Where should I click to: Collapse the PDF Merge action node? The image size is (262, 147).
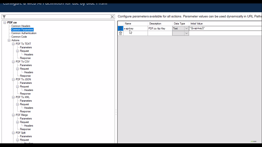13,115
